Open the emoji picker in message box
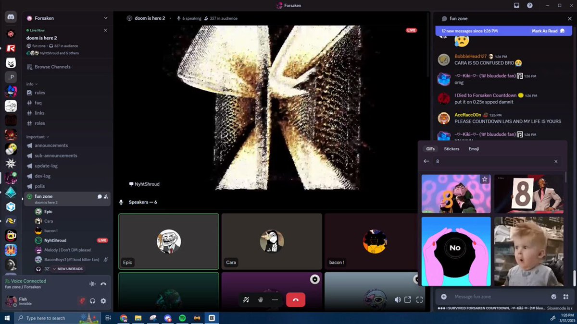 click(x=554, y=297)
